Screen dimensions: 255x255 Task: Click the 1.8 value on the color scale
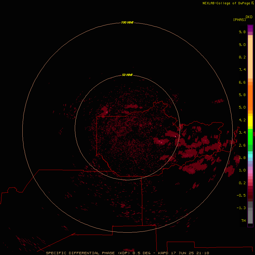pos(242,158)
